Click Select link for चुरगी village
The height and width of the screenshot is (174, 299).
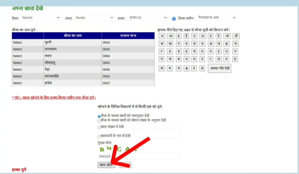point(18,43)
